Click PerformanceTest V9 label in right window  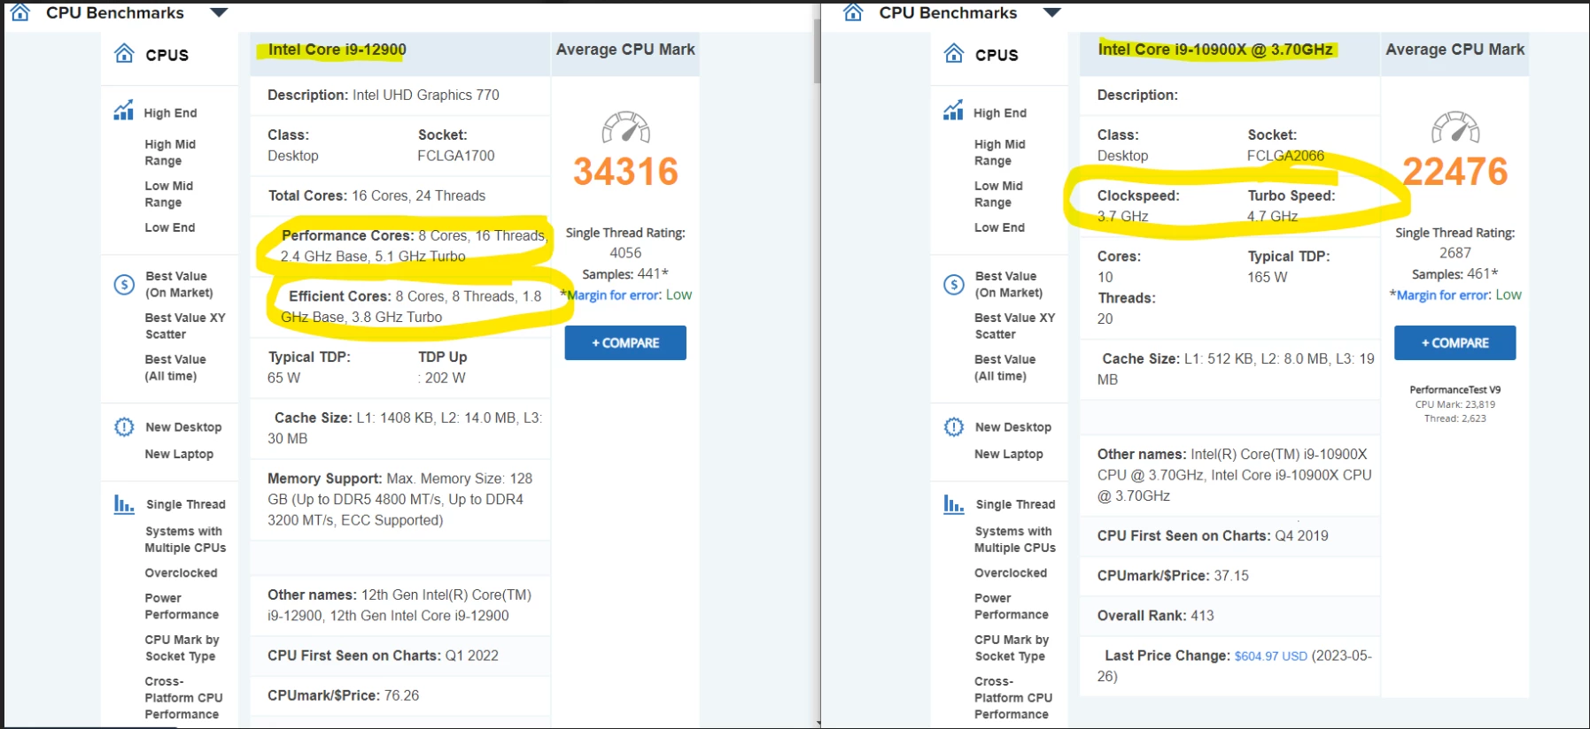pos(1455,389)
